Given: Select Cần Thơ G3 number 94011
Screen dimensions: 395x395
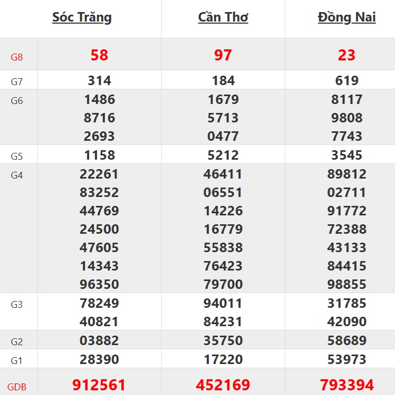Looking at the screenshot, I should (223, 303).
